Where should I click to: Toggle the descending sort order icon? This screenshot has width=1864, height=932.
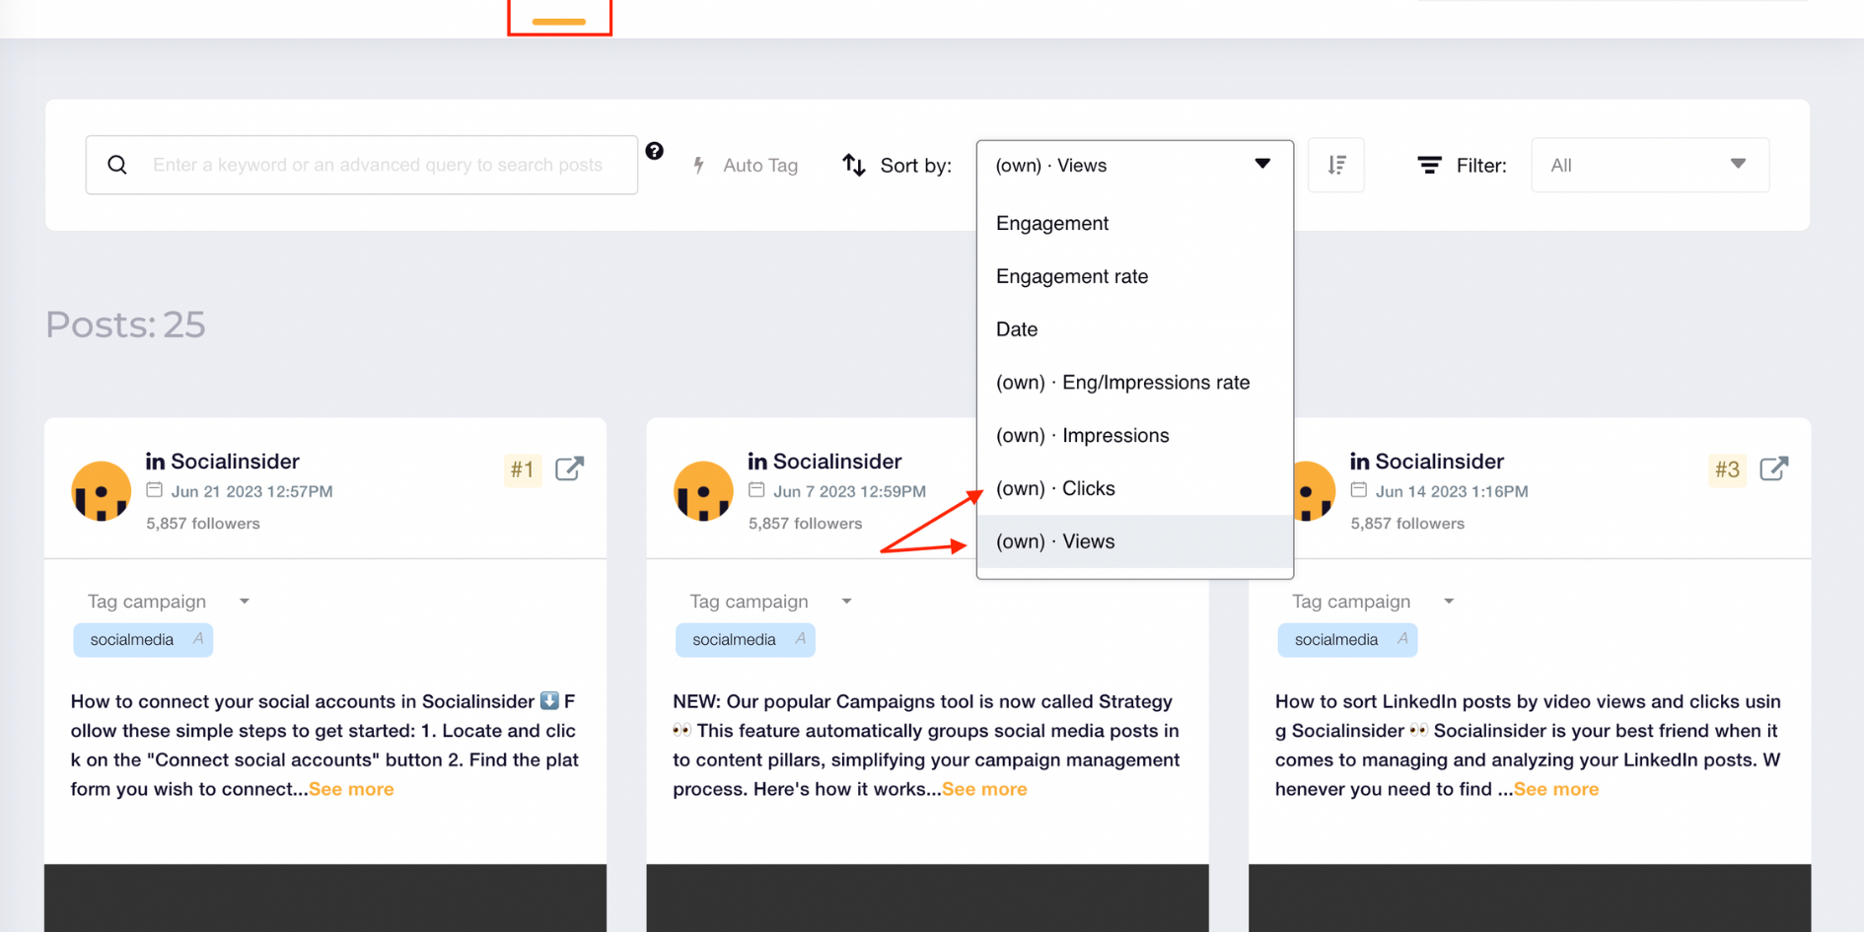coord(1336,165)
